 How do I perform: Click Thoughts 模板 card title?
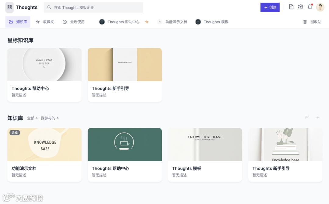(x=186, y=168)
